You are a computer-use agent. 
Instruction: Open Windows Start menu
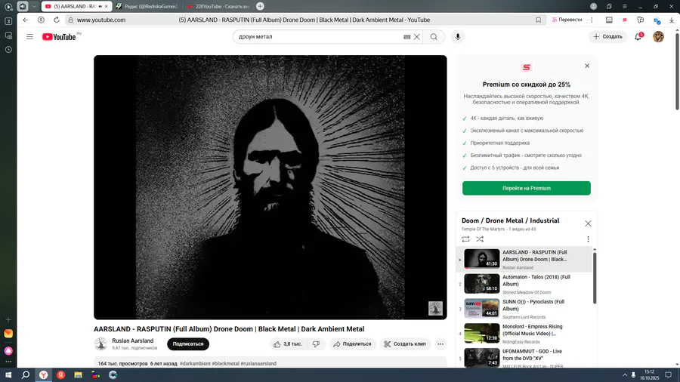tap(8, 375)
